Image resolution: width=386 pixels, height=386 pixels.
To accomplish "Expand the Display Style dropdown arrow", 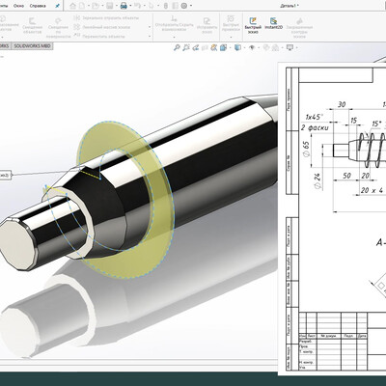I will click(x=244, y=47).
